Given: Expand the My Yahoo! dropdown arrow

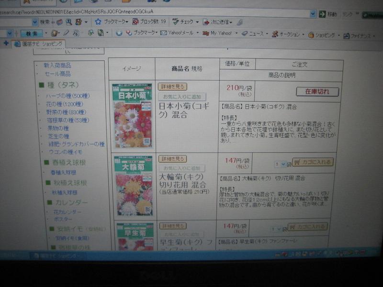Looking at the screenshot, I should 237,33.
